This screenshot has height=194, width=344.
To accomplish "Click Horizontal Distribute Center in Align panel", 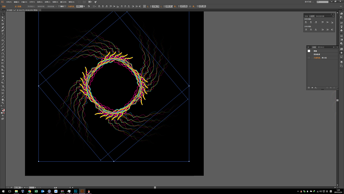I will pos(327,30).
